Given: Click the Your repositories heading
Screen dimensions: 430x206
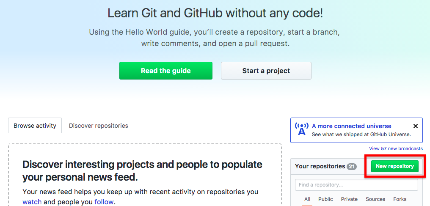Looking at the screenshot, I should tap(320, 166).
